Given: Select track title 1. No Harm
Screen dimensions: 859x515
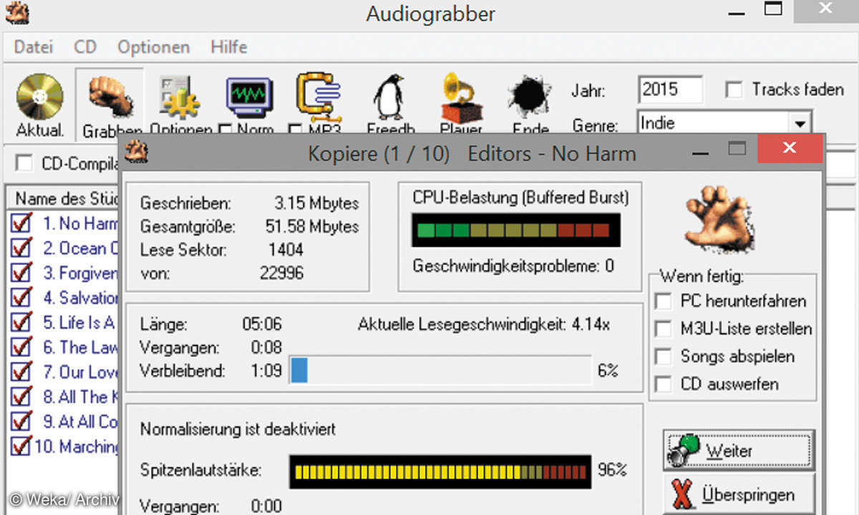Looking at the screenshot, I should click(x=79, y=224).
